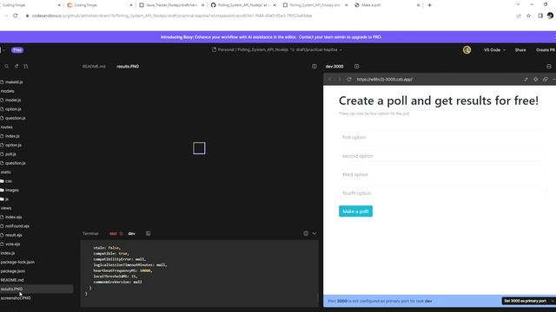Image resolution: width=556 pixels, height=312 pixels.
Task: Open vote.ejs in the file tree
Action: pos(12,244)
